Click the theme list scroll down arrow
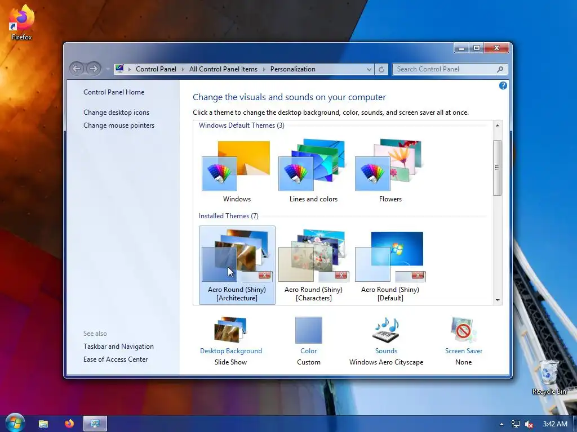 coord(498,300)
